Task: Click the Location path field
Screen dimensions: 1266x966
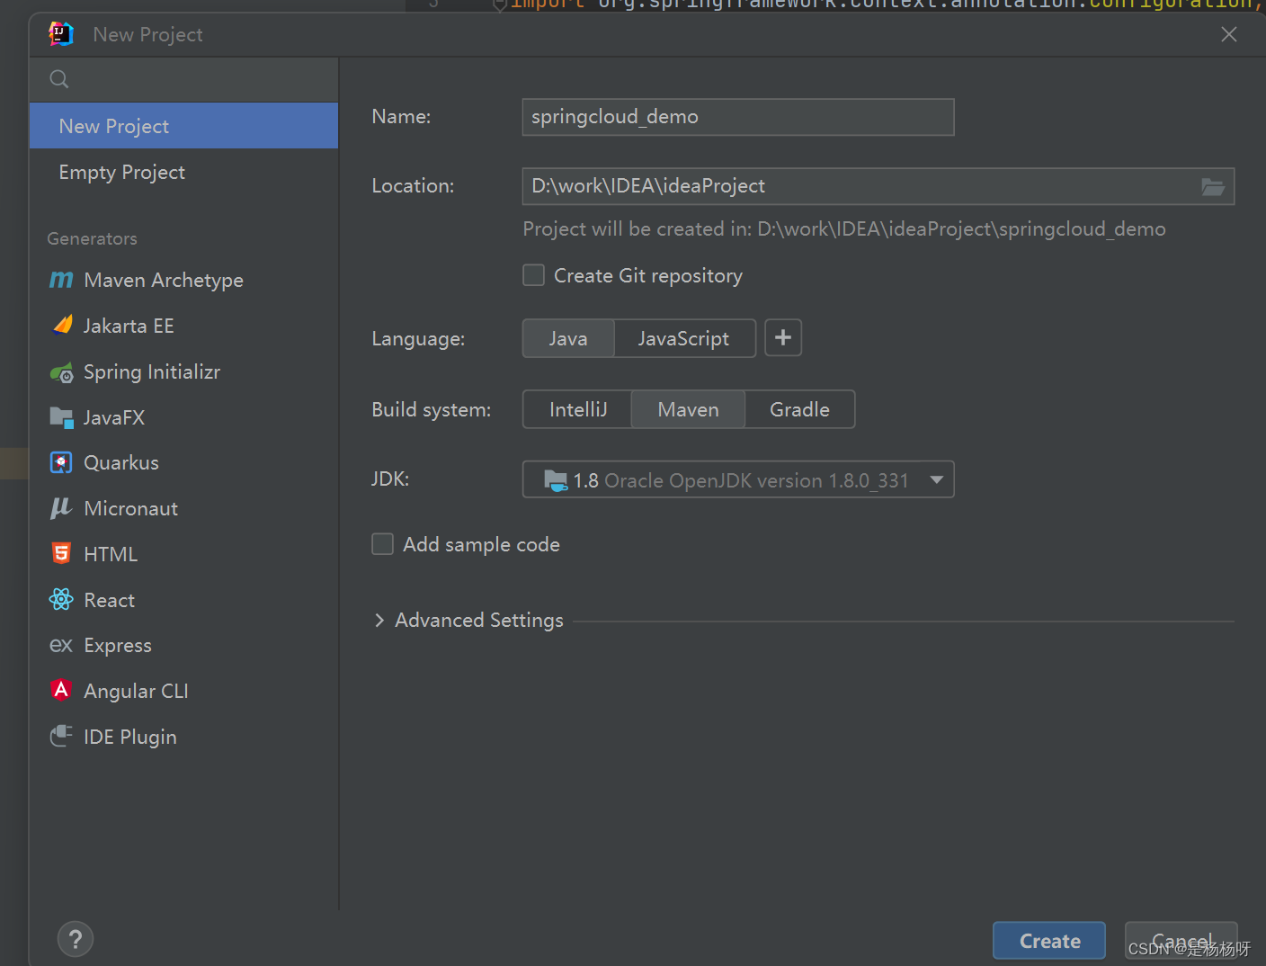Action: point(878,186)
